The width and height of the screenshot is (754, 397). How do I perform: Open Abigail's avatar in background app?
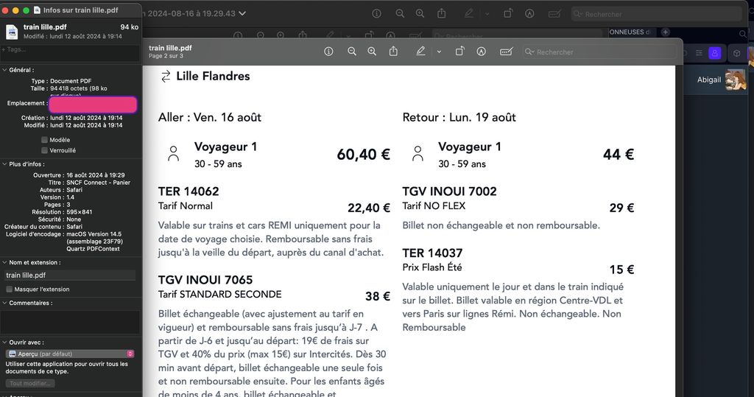(x=736, y=80)
